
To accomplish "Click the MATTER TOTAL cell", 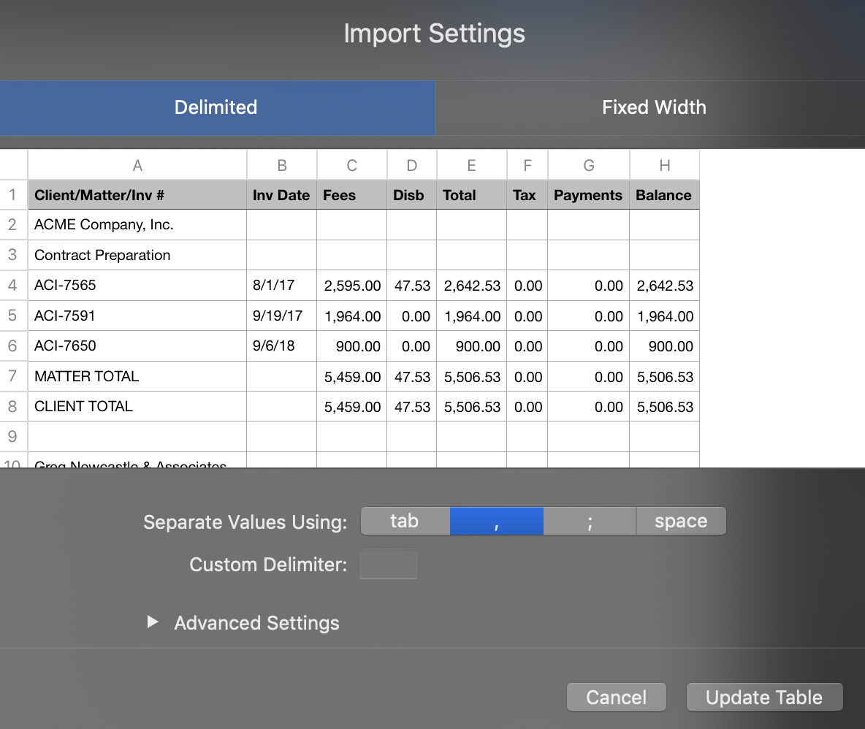I will click(137, 376).
